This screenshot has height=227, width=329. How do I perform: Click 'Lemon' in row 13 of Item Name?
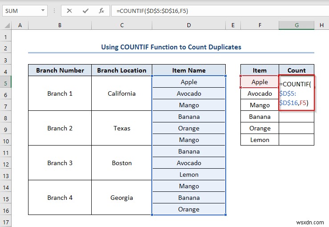tap(189, 174)
